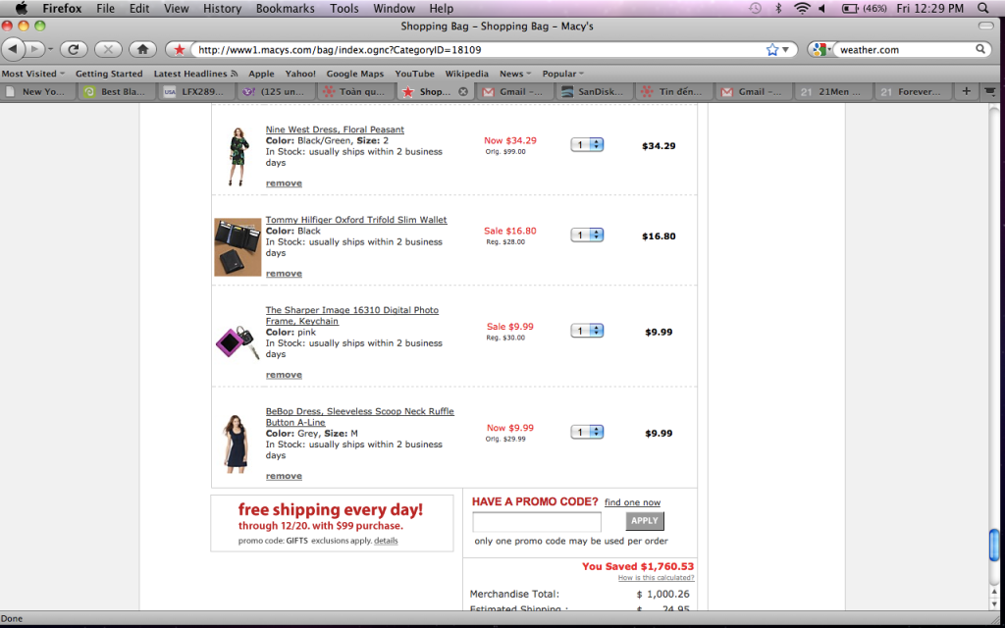Bookmark this page with the star icon
Viewport: 1005px width, 628px height.
click(772, 49)
